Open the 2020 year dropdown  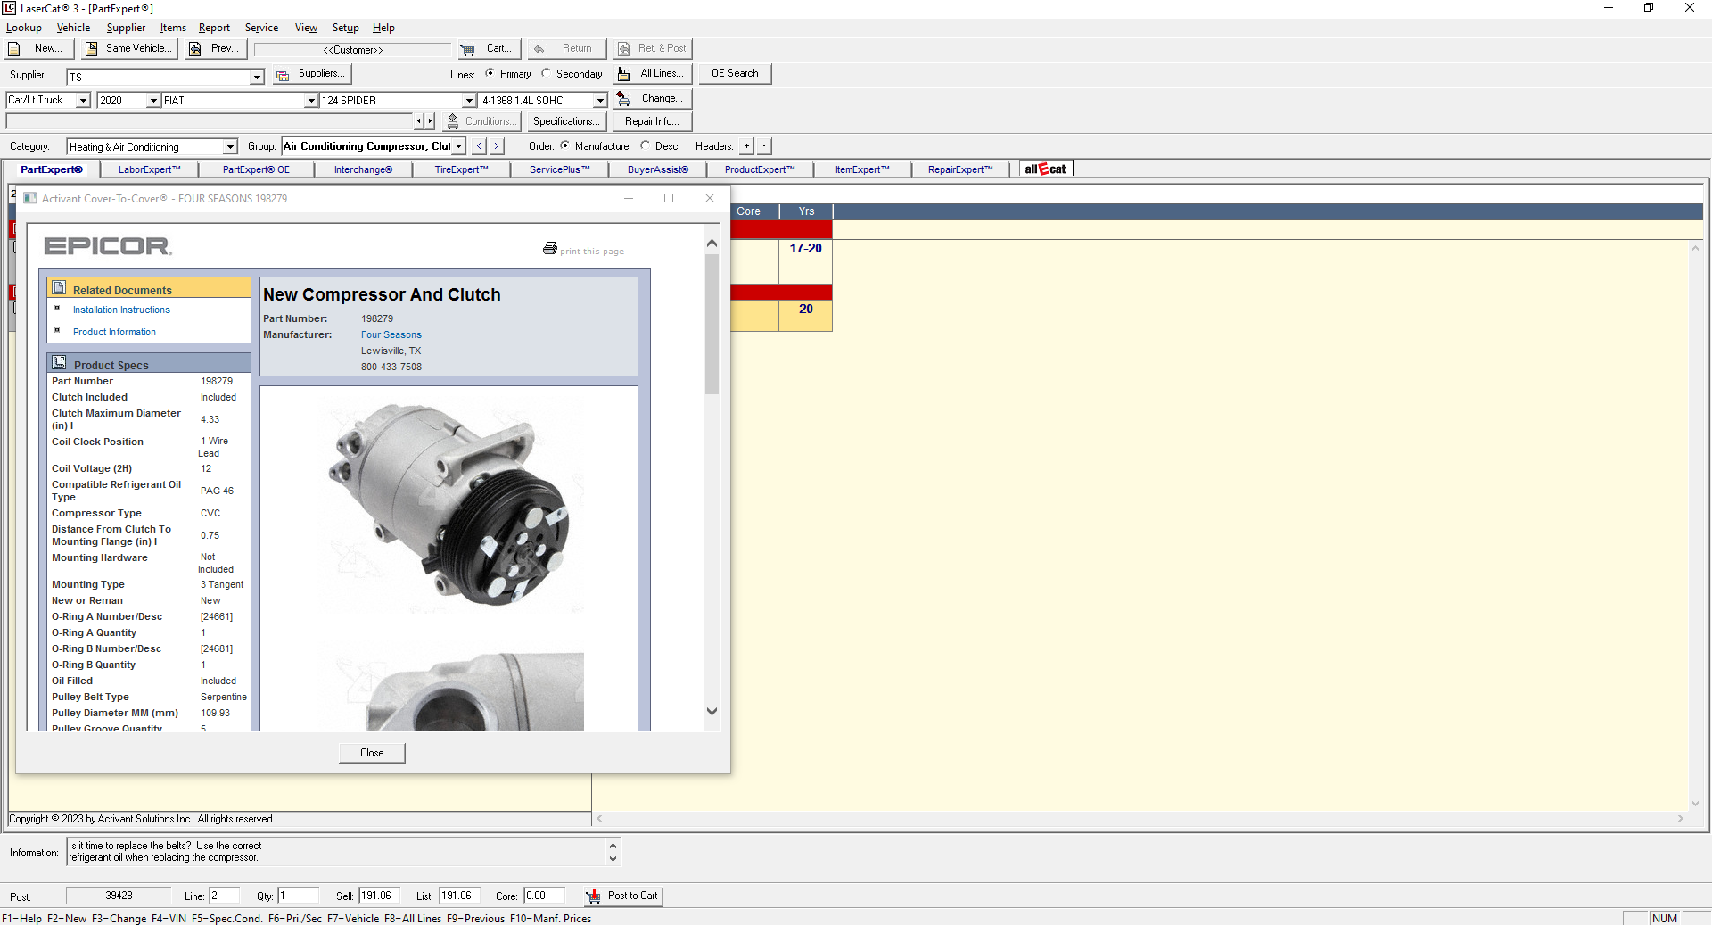click(153, 101)
